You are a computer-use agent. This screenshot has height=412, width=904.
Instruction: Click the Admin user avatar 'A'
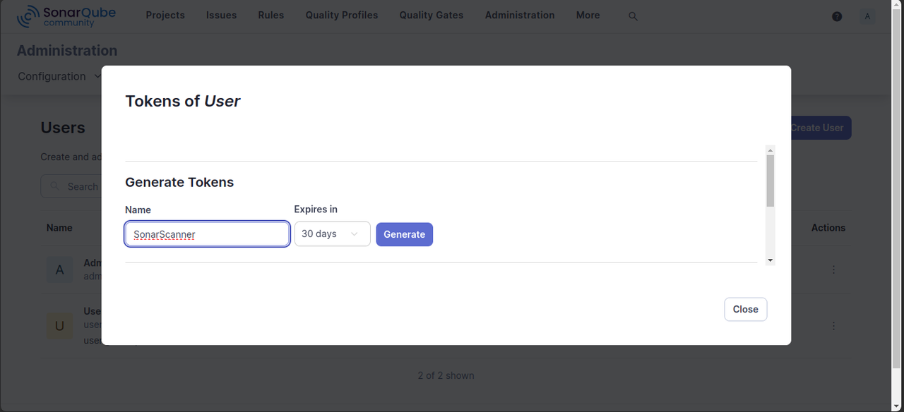click(59, 269)
